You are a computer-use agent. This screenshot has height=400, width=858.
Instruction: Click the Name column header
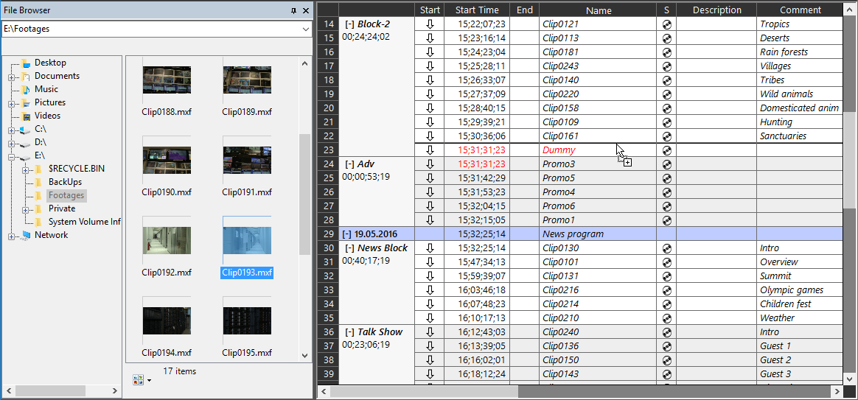(598, 10)
